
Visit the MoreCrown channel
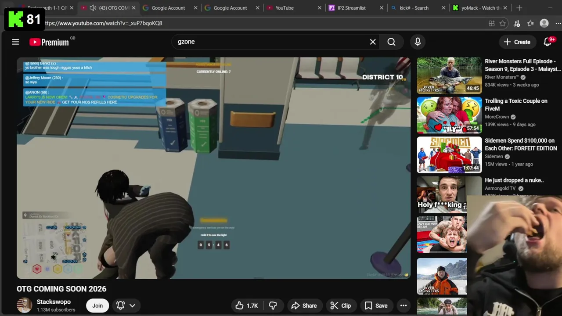(x=497, y=117)
